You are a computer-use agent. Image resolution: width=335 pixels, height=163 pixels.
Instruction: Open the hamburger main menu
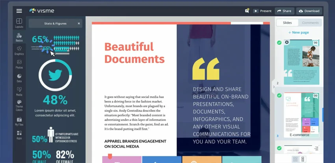pyautogui.click(x=19, y=11)
